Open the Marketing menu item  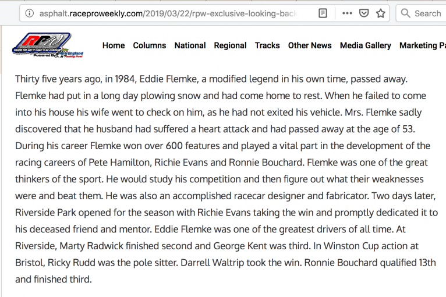click(x=422, y=45)
